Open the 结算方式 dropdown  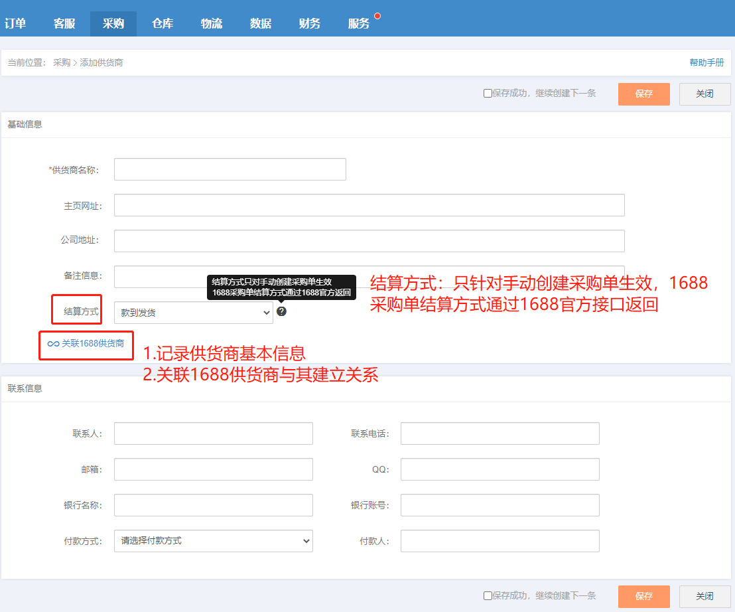click(193, 313)
